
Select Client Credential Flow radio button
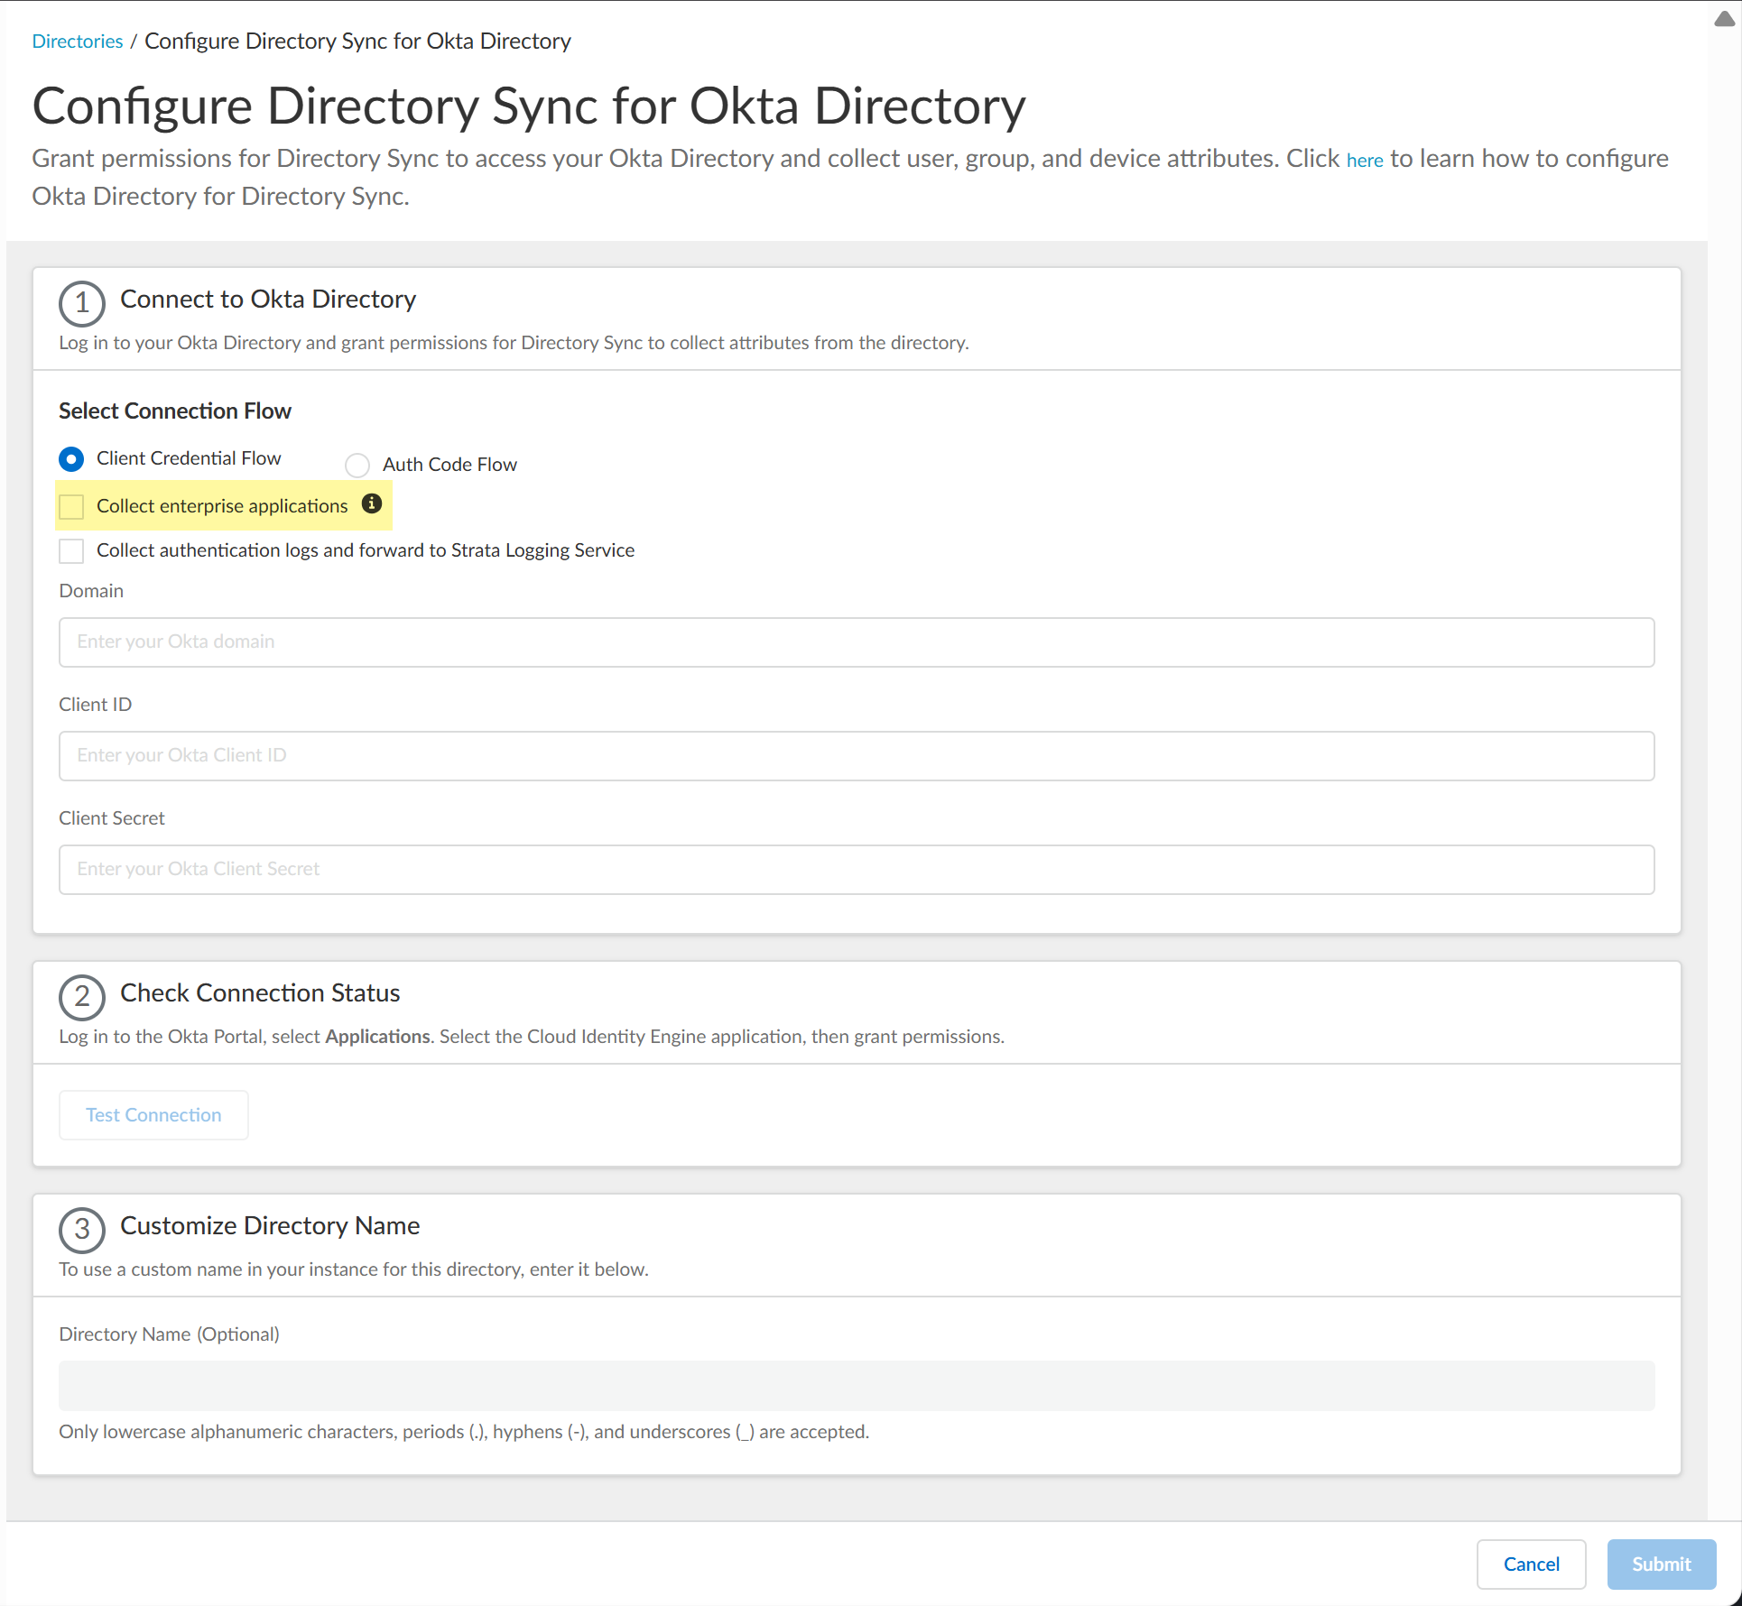71,459
